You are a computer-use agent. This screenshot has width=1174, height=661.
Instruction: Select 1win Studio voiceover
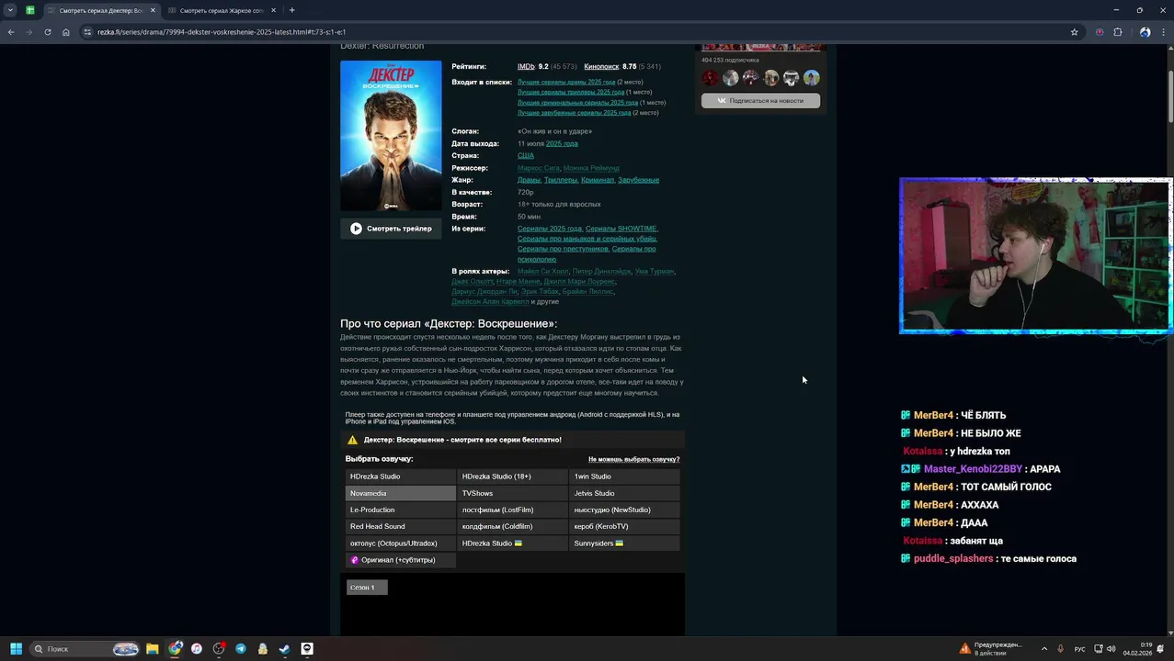[x=625, y=476]
